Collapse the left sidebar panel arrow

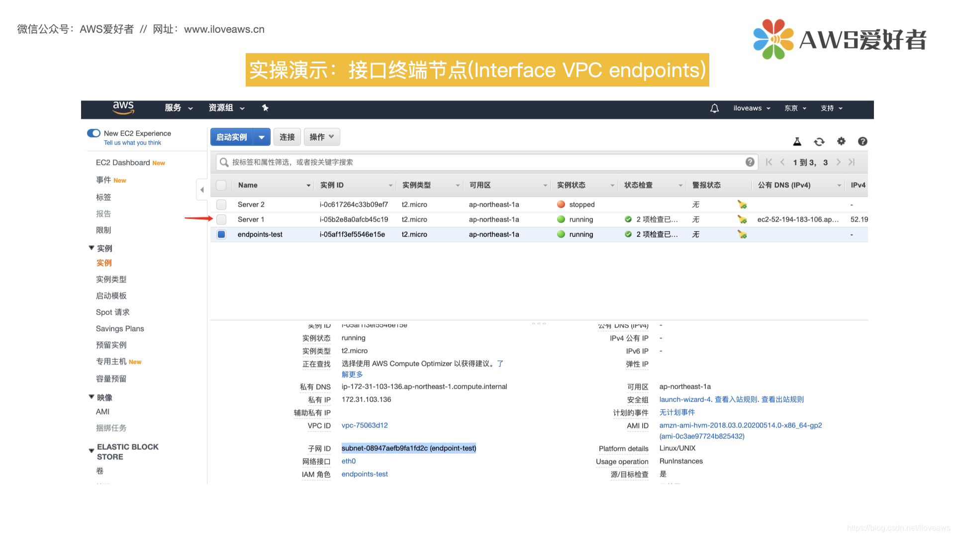(x=202, y=189)
